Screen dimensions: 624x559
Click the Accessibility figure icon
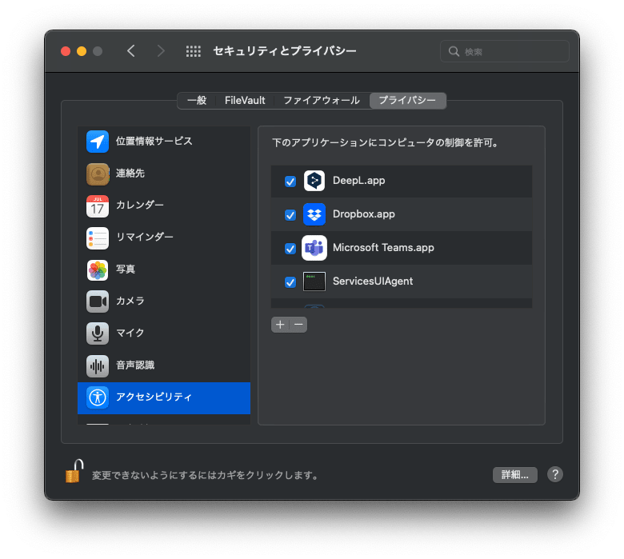click(98, 397)
